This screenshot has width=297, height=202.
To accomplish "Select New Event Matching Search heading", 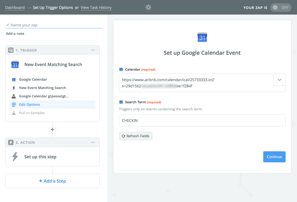I will [x=53, y=64].
